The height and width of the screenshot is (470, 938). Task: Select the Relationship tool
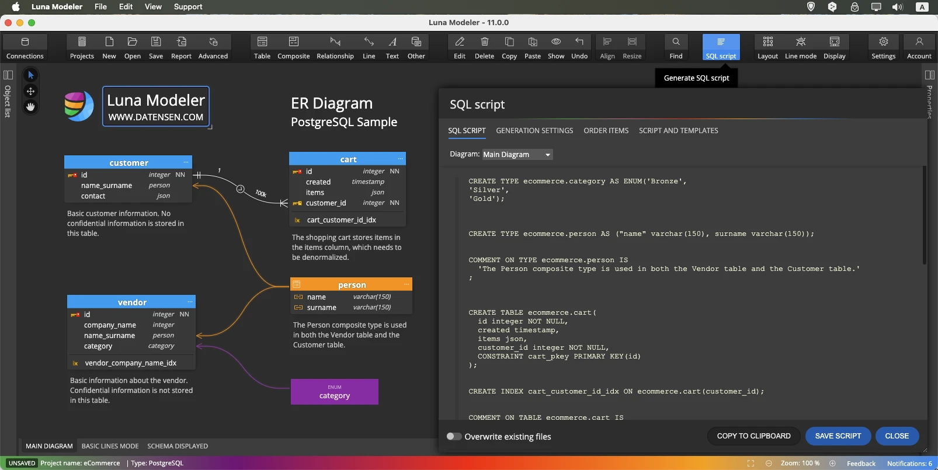tap(335, 47)
